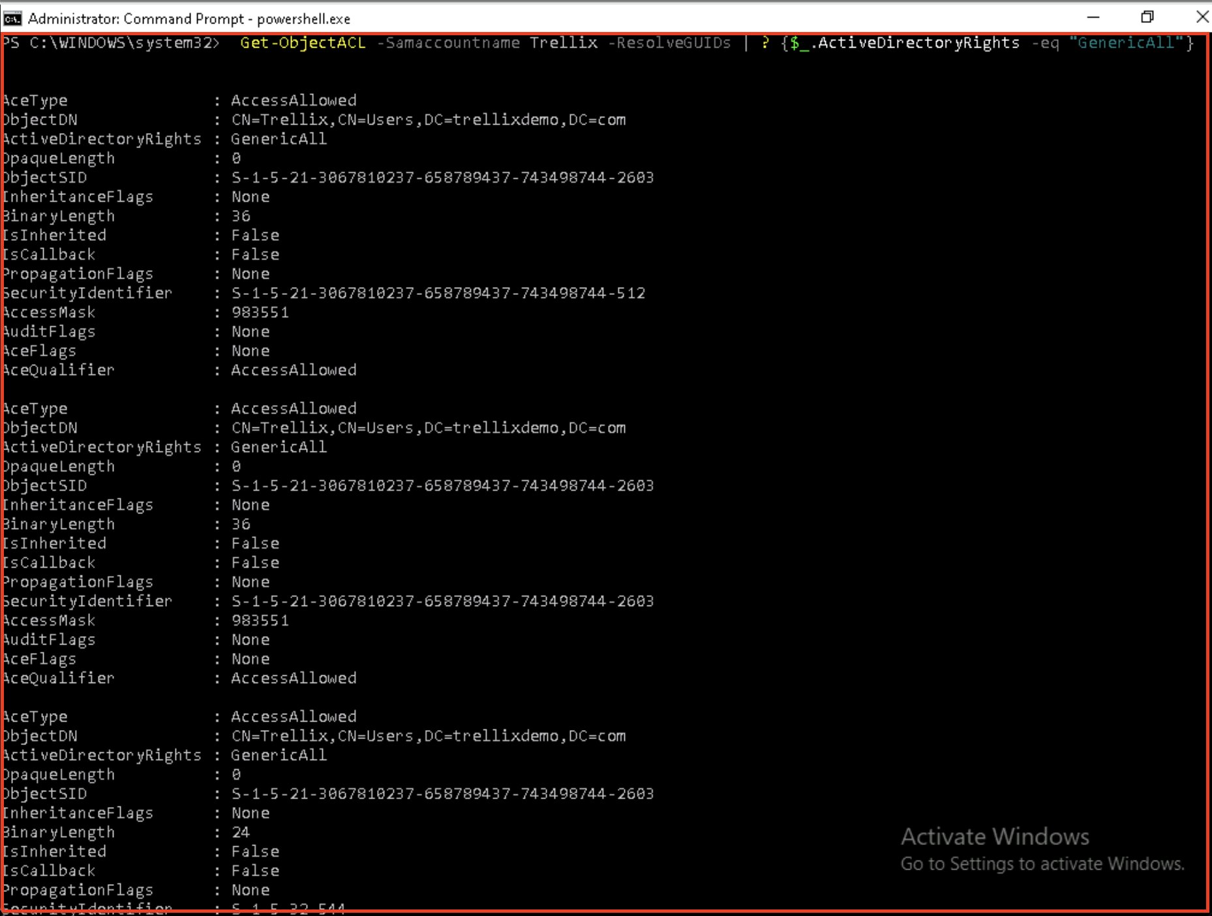Click the first ObjectDN value CN=Trellix
The width and height of the screenshot is (1212, 916).
pyautogui.click(x=428, y=120)
